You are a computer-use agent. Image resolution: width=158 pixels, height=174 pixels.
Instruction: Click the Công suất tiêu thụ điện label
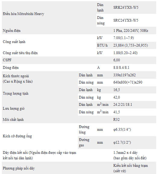pos(20,53)
